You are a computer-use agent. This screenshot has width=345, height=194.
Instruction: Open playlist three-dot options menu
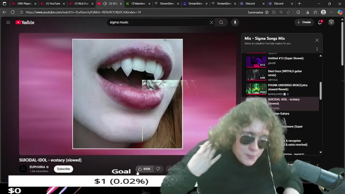click(x=317, y=49)
